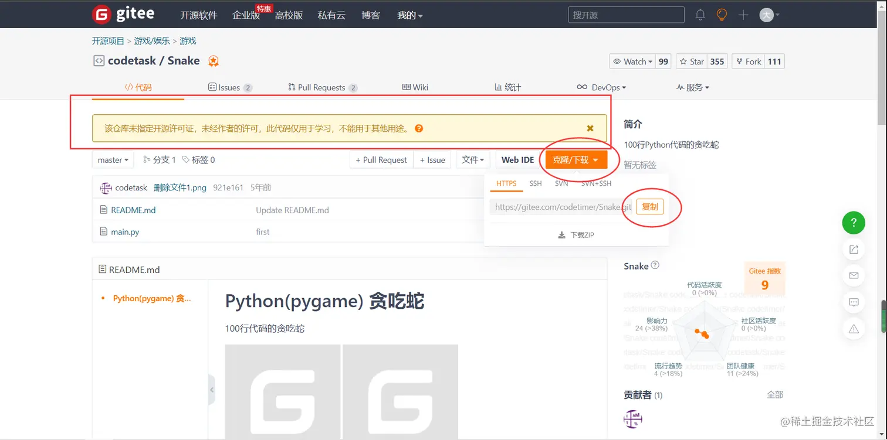The width and height of the screenshot is (887, 440).
Task: Open 私有云 in top navigation
Action: click(331, 15)
